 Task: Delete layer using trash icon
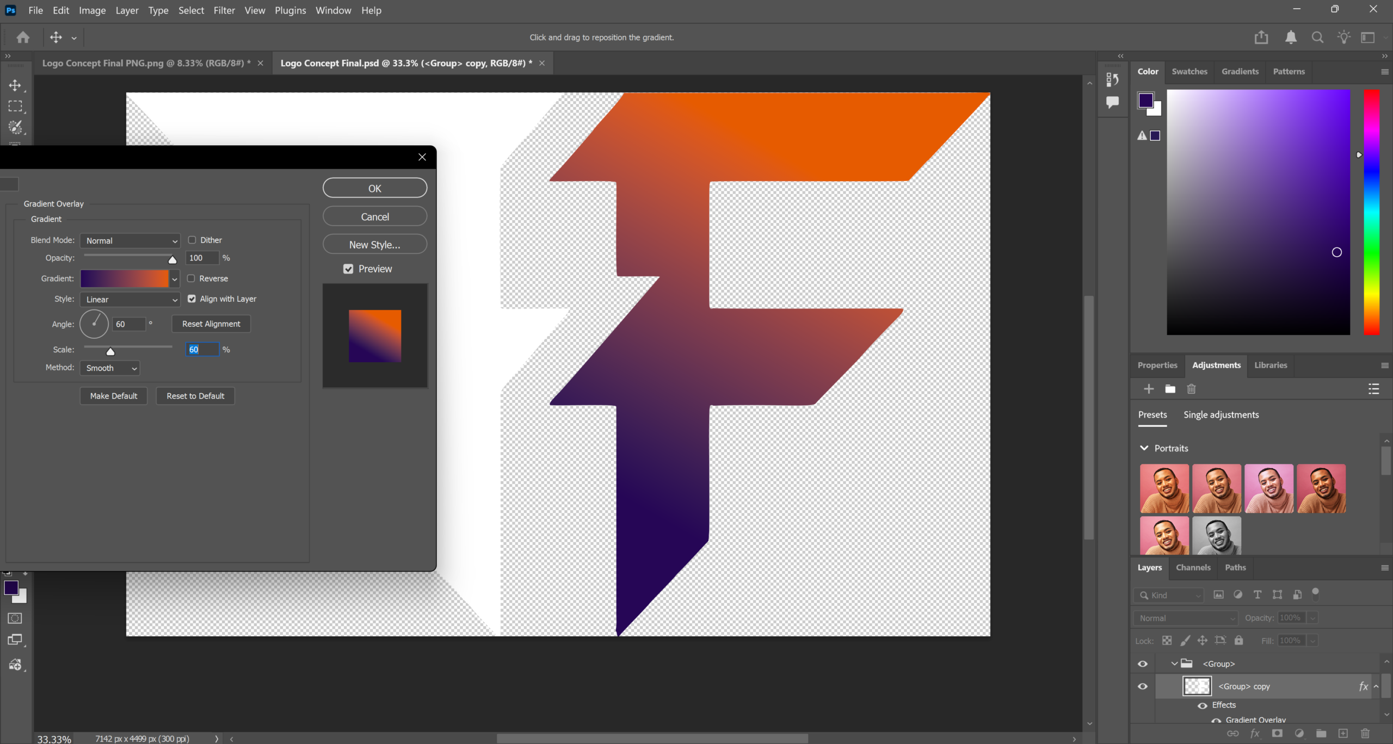coord(1365,733)
